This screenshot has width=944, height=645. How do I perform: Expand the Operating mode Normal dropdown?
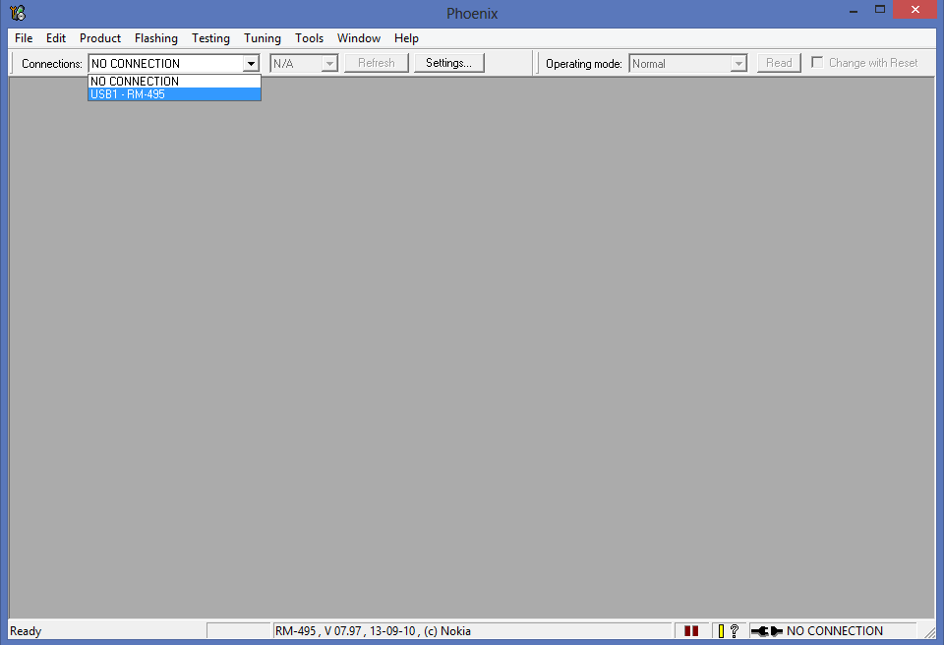pyautogui.click(x=738, y=64)
